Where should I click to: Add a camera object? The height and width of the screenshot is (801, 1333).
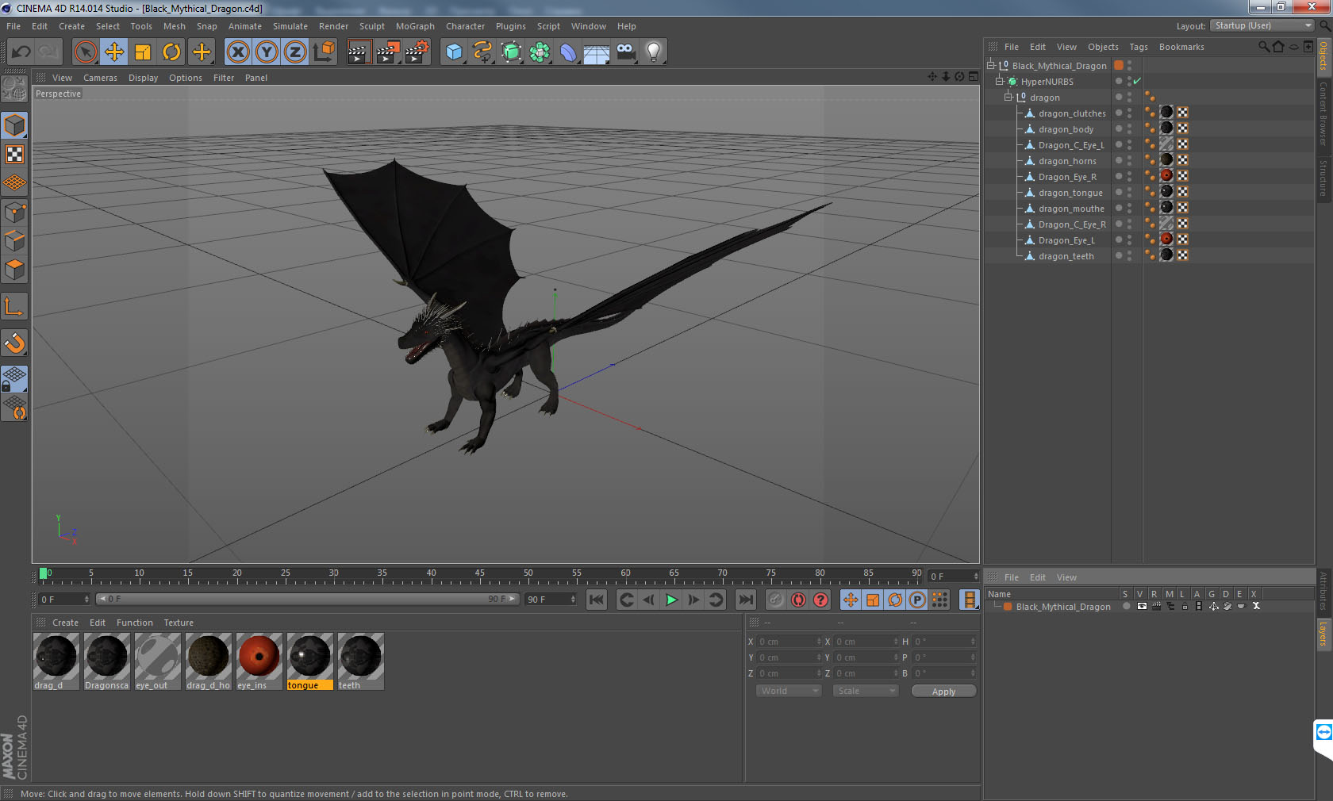pos(625,52)
